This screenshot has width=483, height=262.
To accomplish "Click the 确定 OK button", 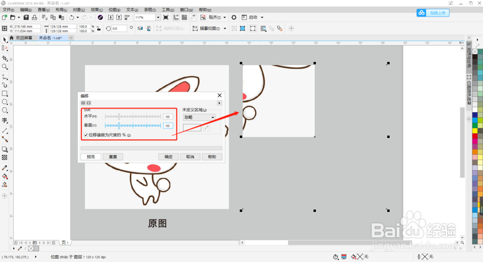I will click(169, 157).
